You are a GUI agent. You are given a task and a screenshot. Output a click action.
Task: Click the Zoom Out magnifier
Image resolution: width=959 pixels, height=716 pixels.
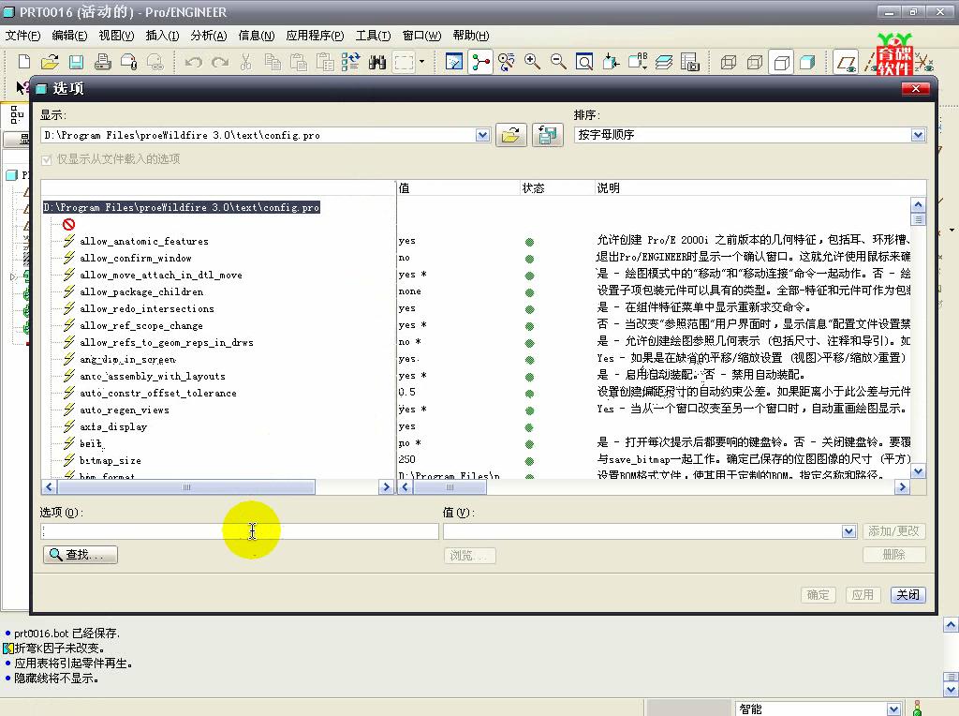click(558, 62)
